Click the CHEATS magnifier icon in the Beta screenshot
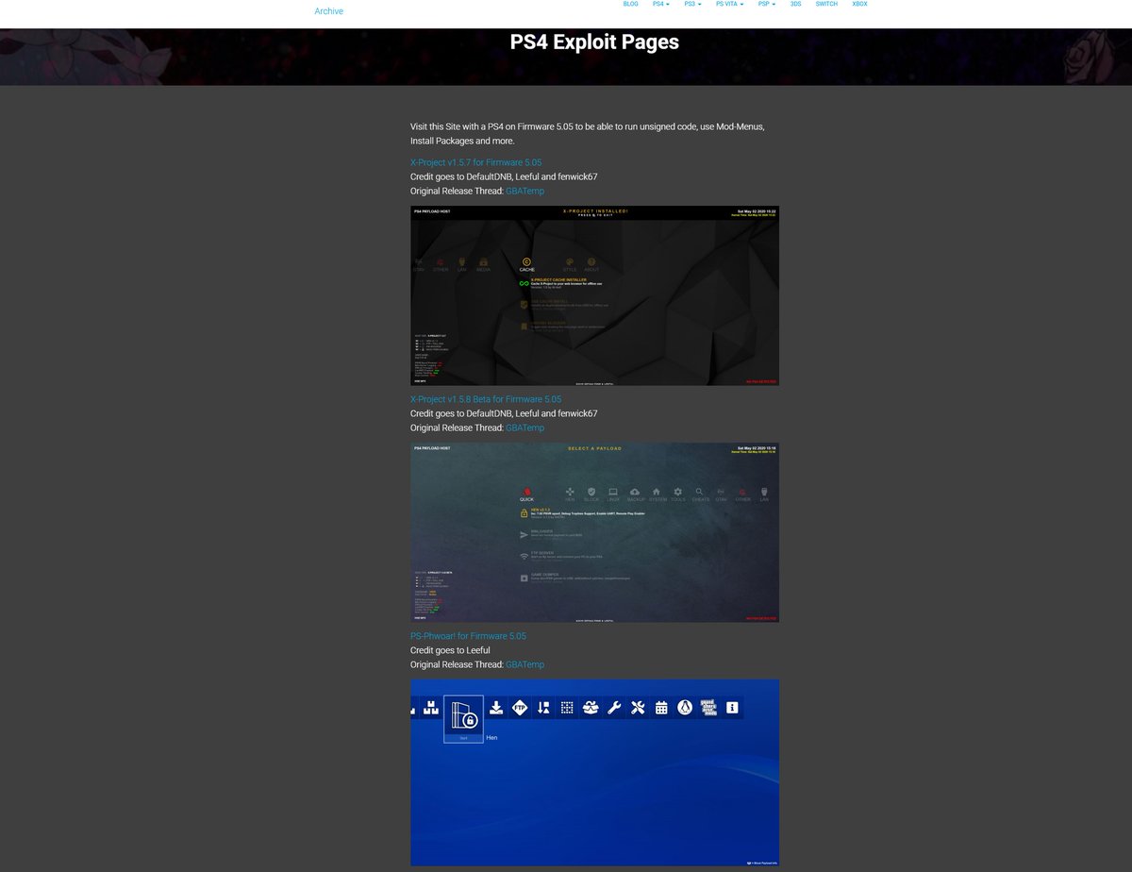This screenshot has width=1132, height=872. coord(700,492)
